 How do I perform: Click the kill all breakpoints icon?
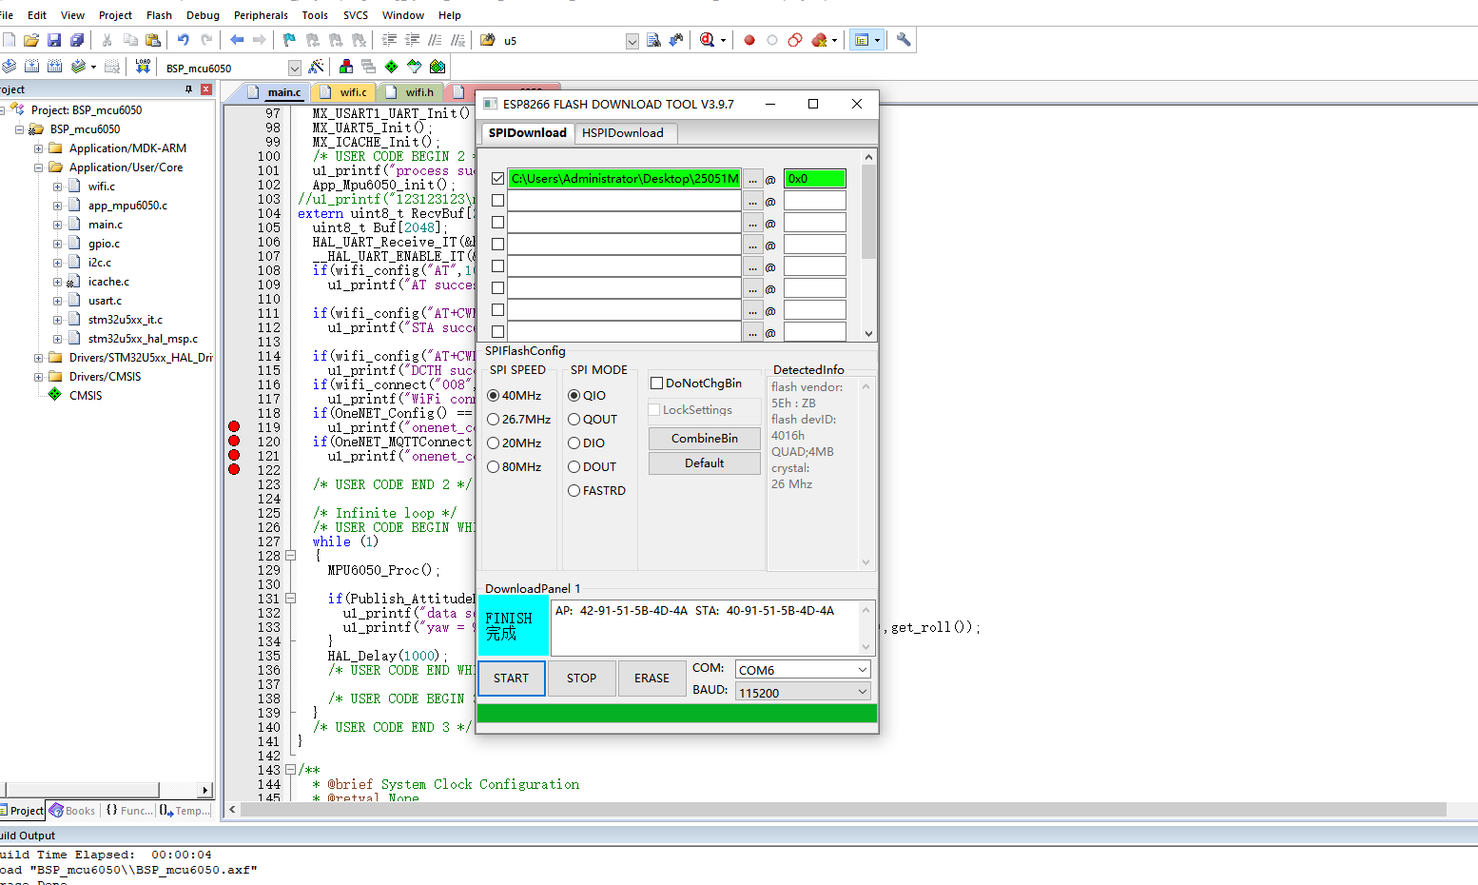pyautogui.click(x=819, y=40)
